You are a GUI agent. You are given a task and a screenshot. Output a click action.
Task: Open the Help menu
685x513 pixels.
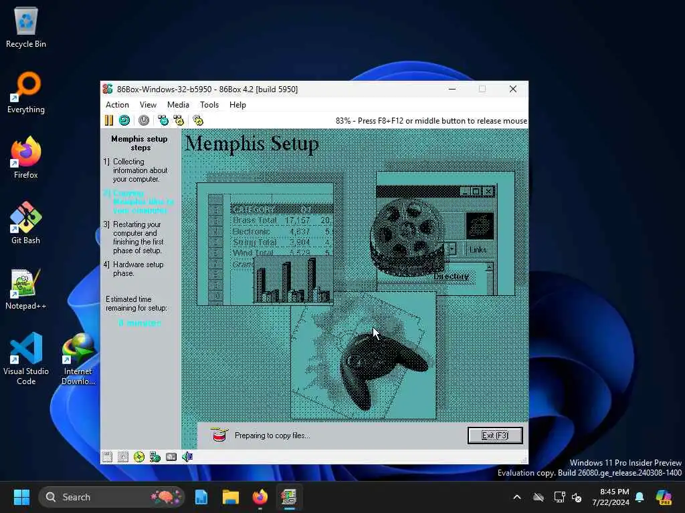click(x=237, y=105)
